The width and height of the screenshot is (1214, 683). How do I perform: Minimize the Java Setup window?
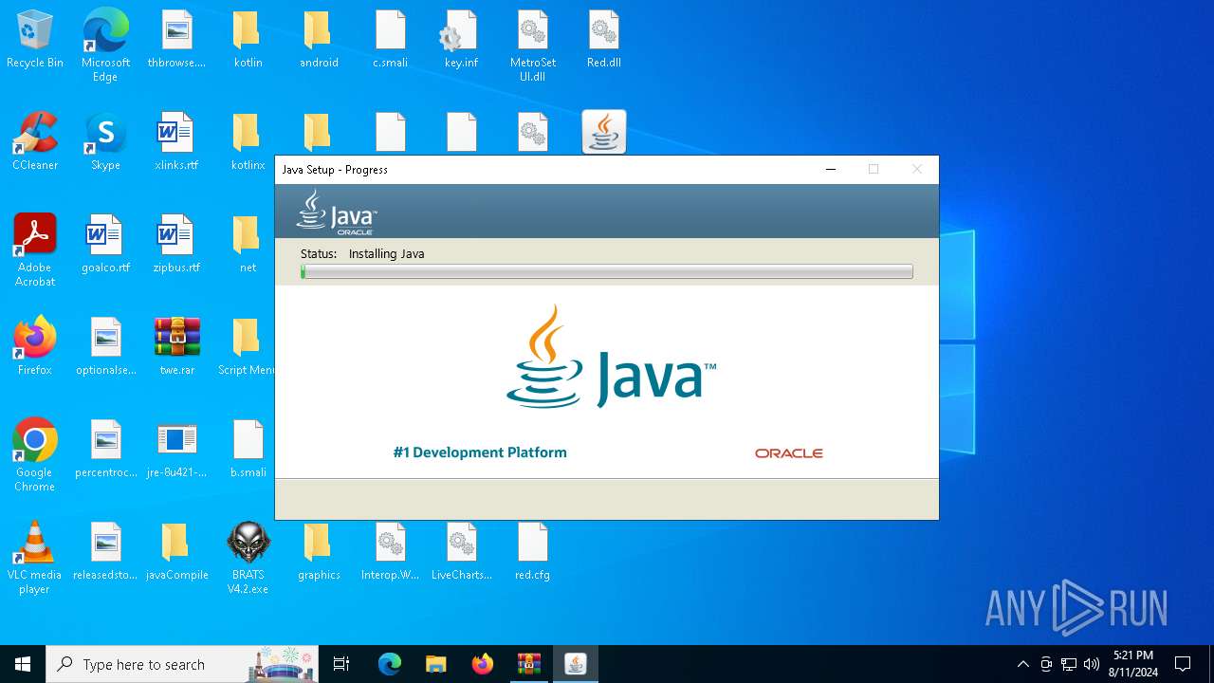click(831, 170)
